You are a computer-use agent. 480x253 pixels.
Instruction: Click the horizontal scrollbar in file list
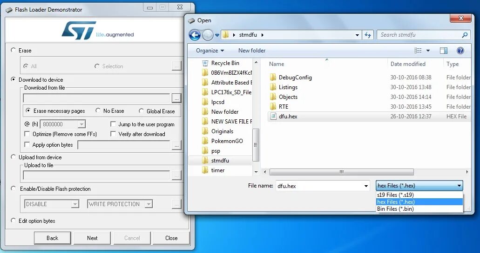tap(342, 172)
